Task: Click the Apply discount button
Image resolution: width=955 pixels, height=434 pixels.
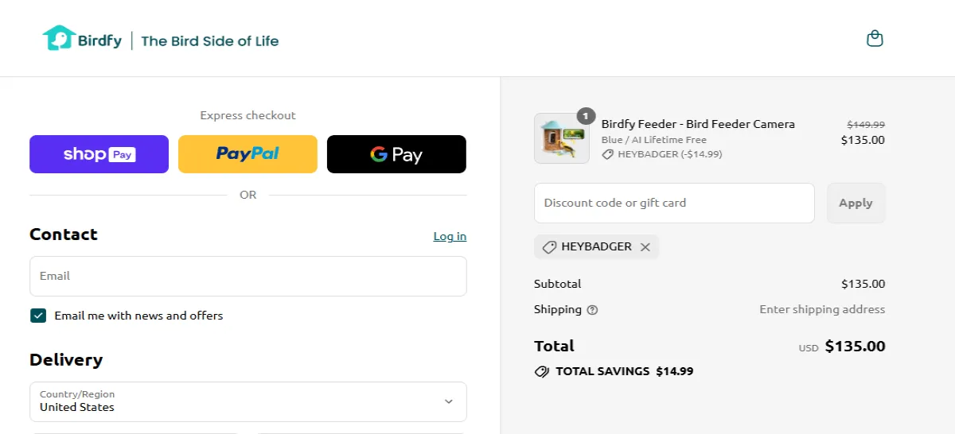Action: (856, 203)
